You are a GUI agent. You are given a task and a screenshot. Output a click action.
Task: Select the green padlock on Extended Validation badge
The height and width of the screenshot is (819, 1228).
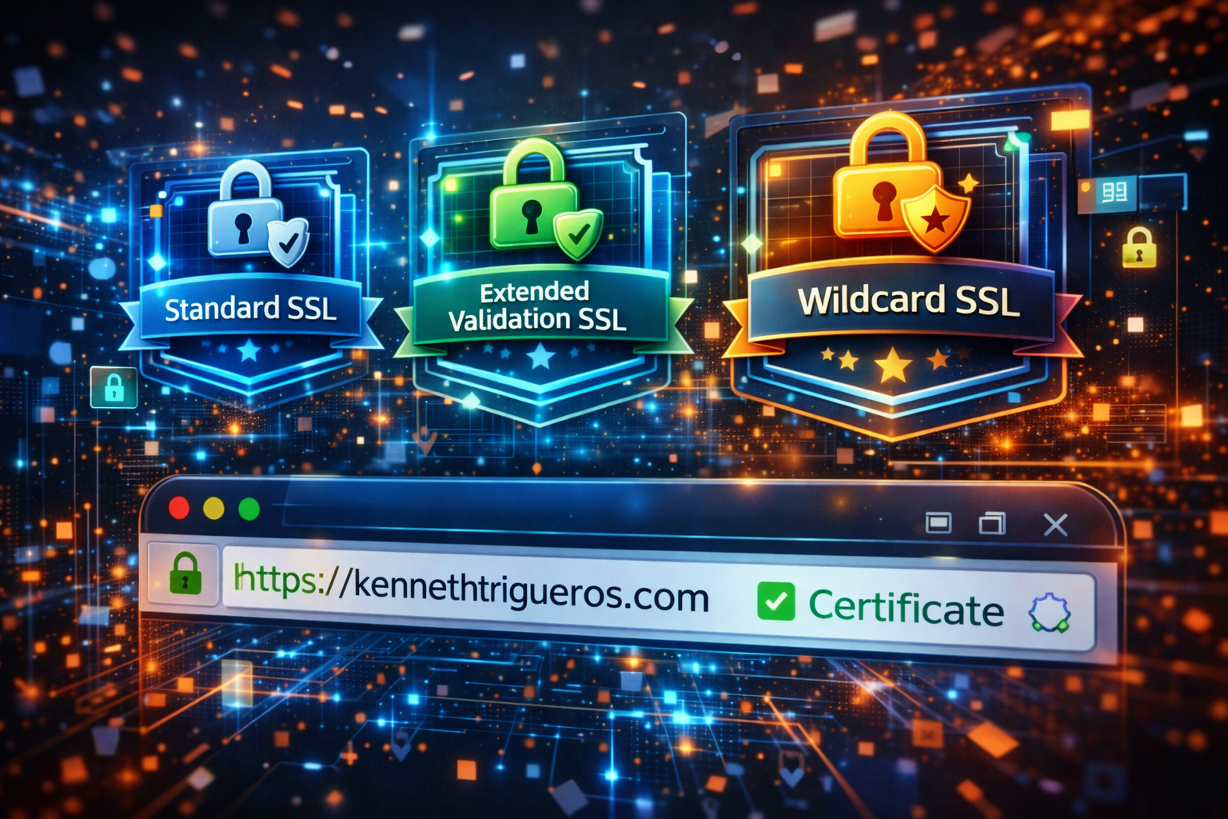pyautogui.click(x=529, y=198)
